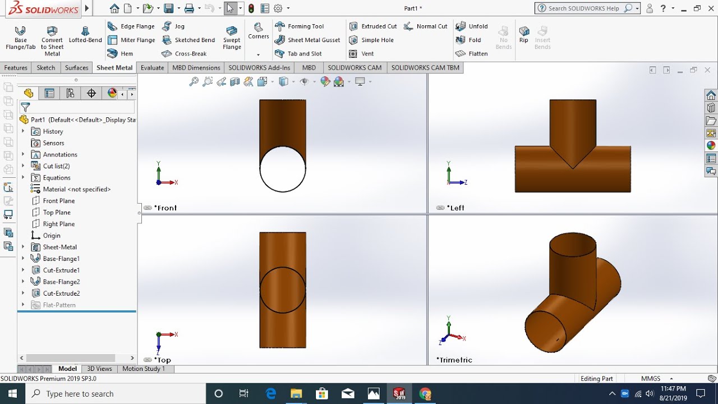Viewport: 718px width, 404px height.
Task: Open the SOLIDWORKS CAM tab
Action: (355, 68)
